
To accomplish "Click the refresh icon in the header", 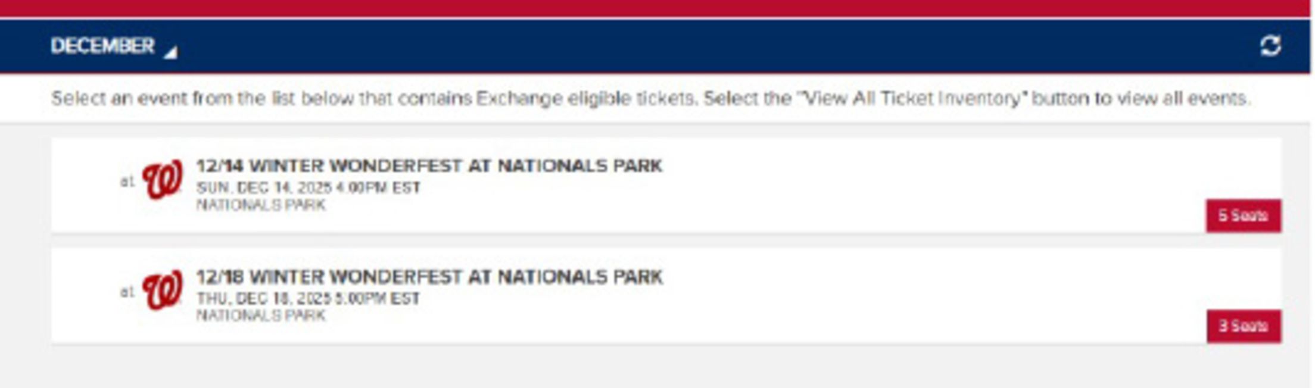I will coord(1270,46).
